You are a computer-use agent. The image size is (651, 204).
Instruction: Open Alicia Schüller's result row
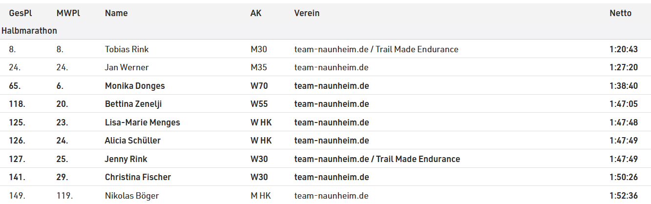[133, 141]
